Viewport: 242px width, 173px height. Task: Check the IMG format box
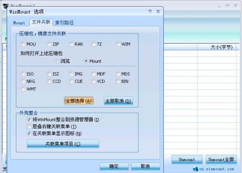[71, 74]
